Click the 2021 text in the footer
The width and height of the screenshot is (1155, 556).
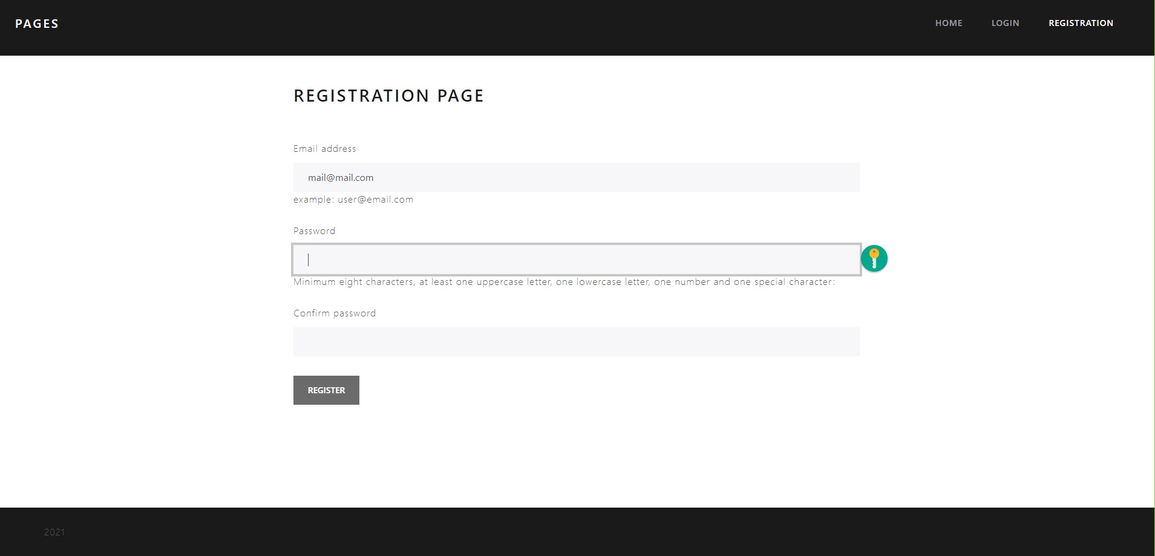pos(54,532)
